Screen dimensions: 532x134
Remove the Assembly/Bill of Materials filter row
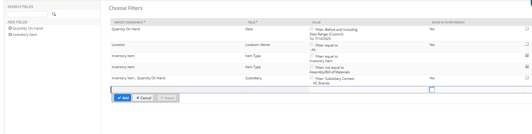tap(527, 66)
